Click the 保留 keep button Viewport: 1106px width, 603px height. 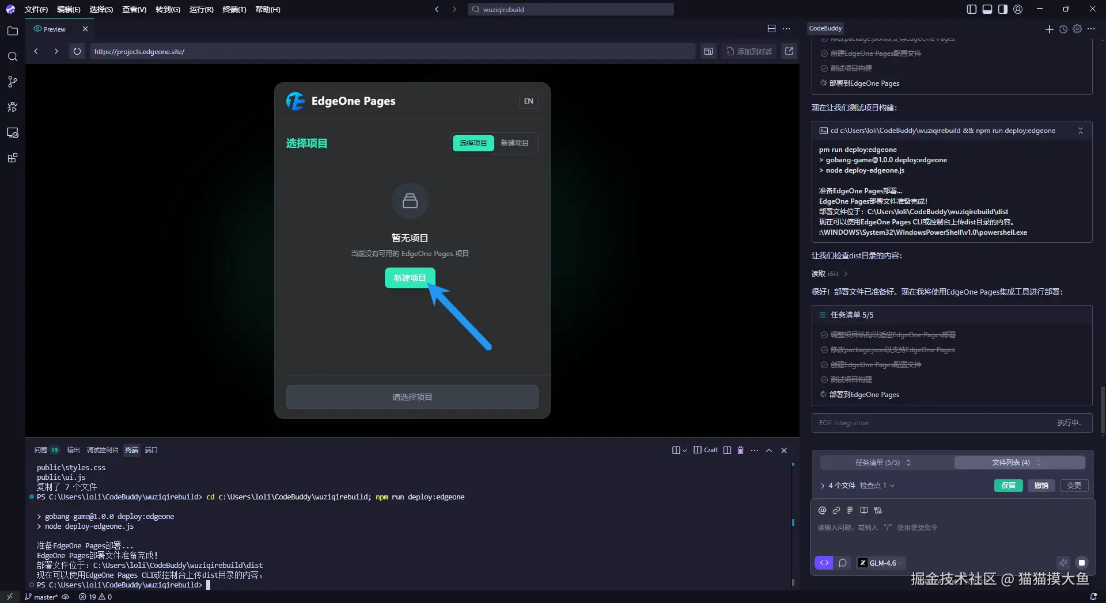pyautogui.click(x=1008, y=486)
